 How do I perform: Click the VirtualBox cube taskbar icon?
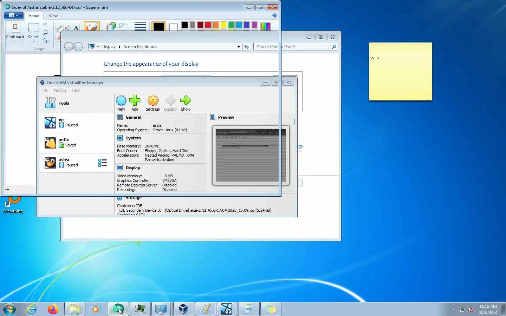tap(183, 309)
